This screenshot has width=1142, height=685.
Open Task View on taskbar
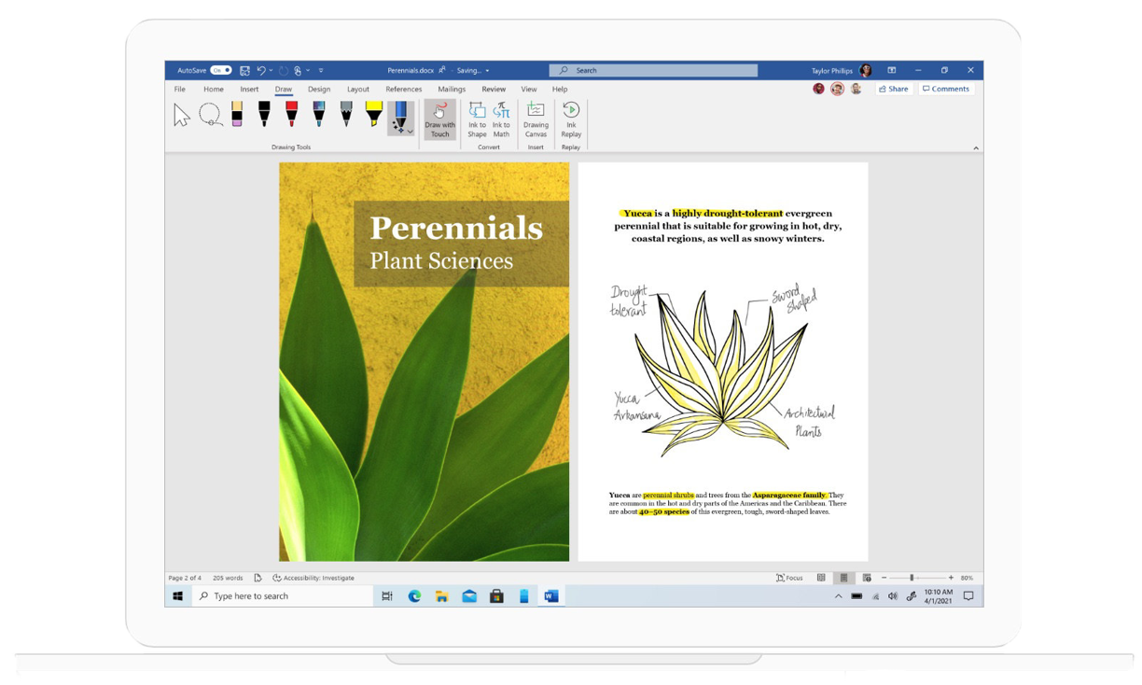[x=386, y=595]
